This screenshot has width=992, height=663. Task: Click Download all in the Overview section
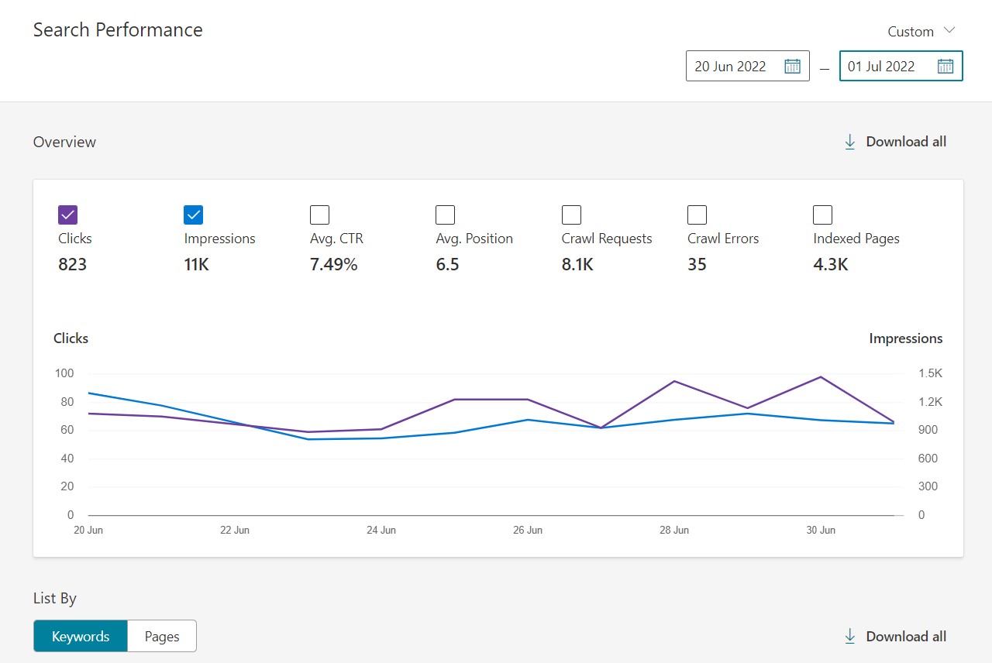(x=905, y=142)
